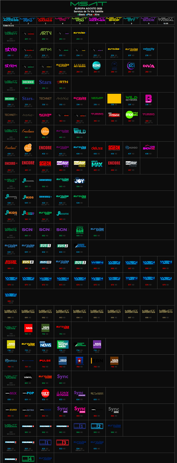Select the Scream channel 436 logo
Image resolution: width=177 pixels, height=463 pixels.
(114, 148)
